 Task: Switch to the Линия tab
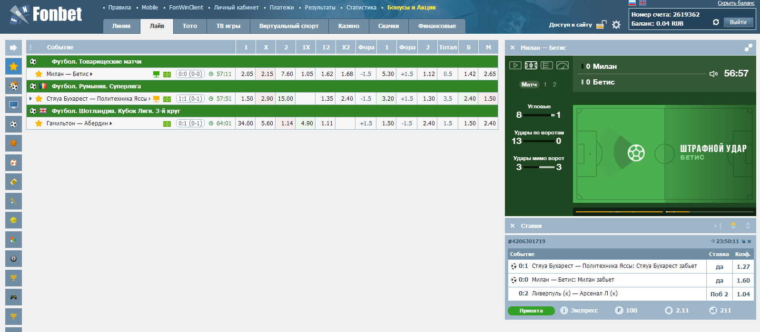pos(121,26)
